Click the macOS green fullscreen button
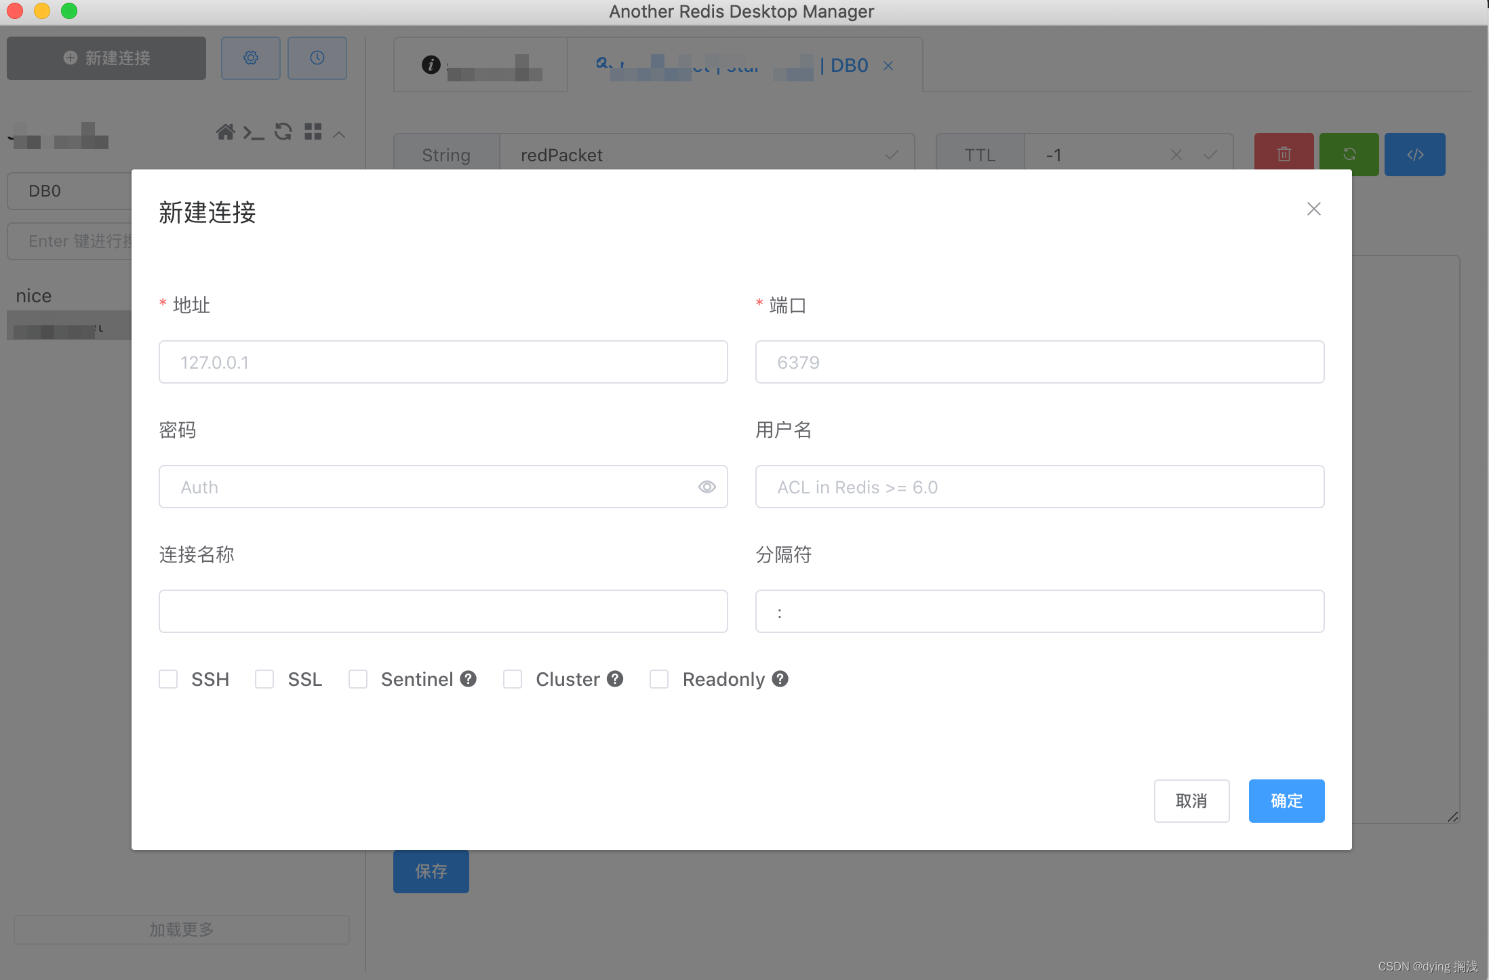 pos(69,11)
